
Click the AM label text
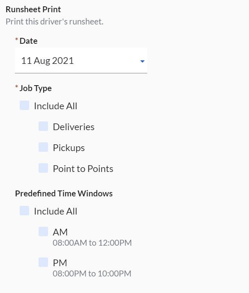click(x=60, y=232)
